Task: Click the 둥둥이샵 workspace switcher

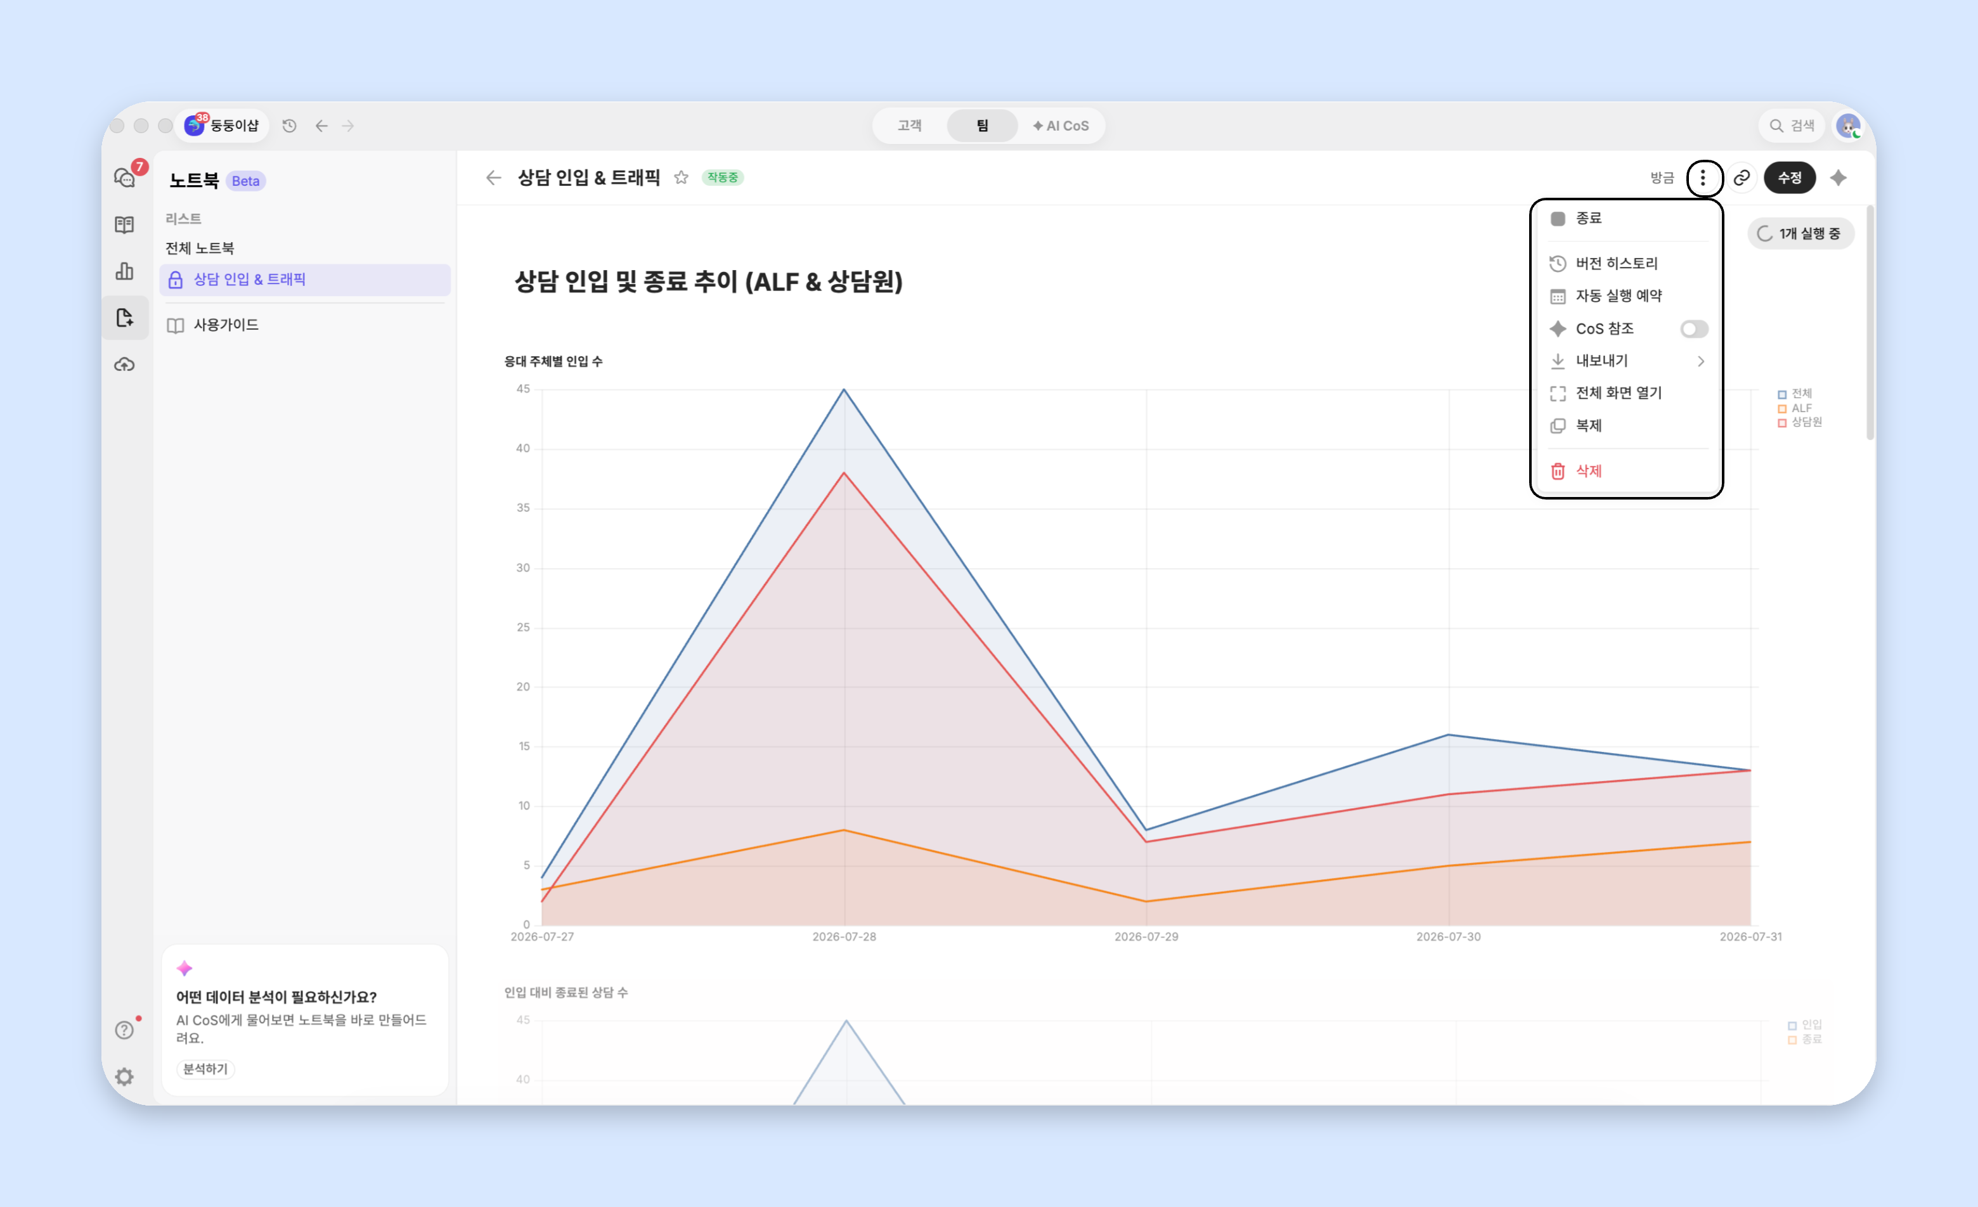Action: pyautogui.click(x=223, y=125)
